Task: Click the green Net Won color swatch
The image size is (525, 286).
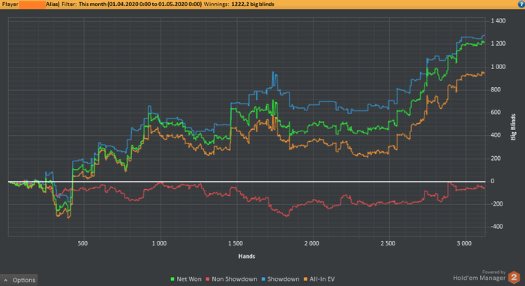Action: (172, 279)
